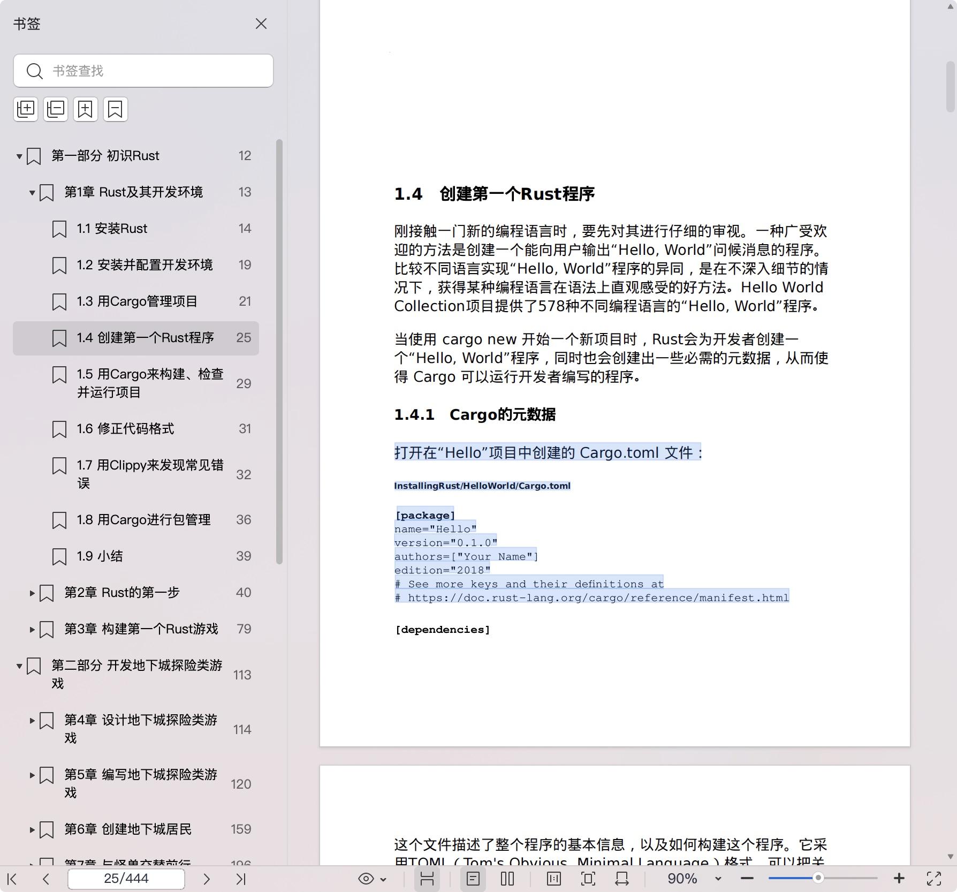
Task: Add a new bookmark icon
Action: (x=86, y=109)
